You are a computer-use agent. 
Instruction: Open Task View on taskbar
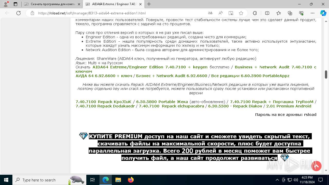tap(93, 180)
